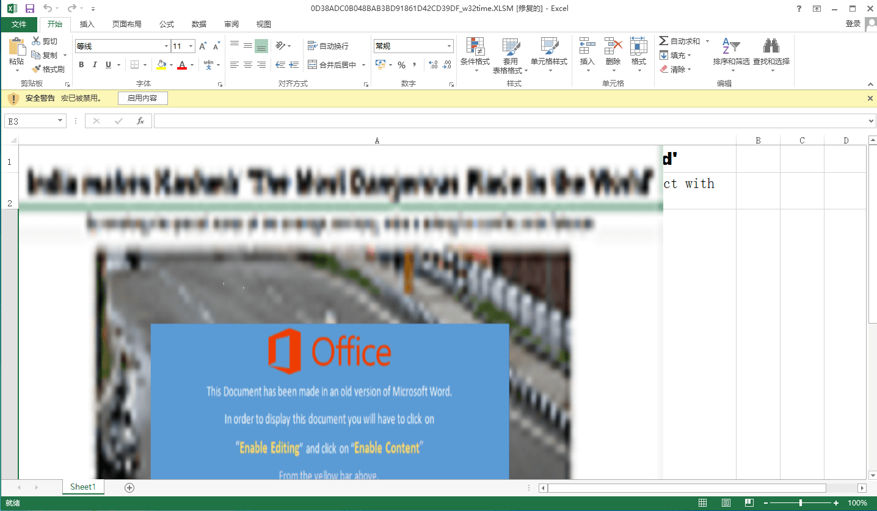Add a new sheet with plus icon

click(129, 487)
